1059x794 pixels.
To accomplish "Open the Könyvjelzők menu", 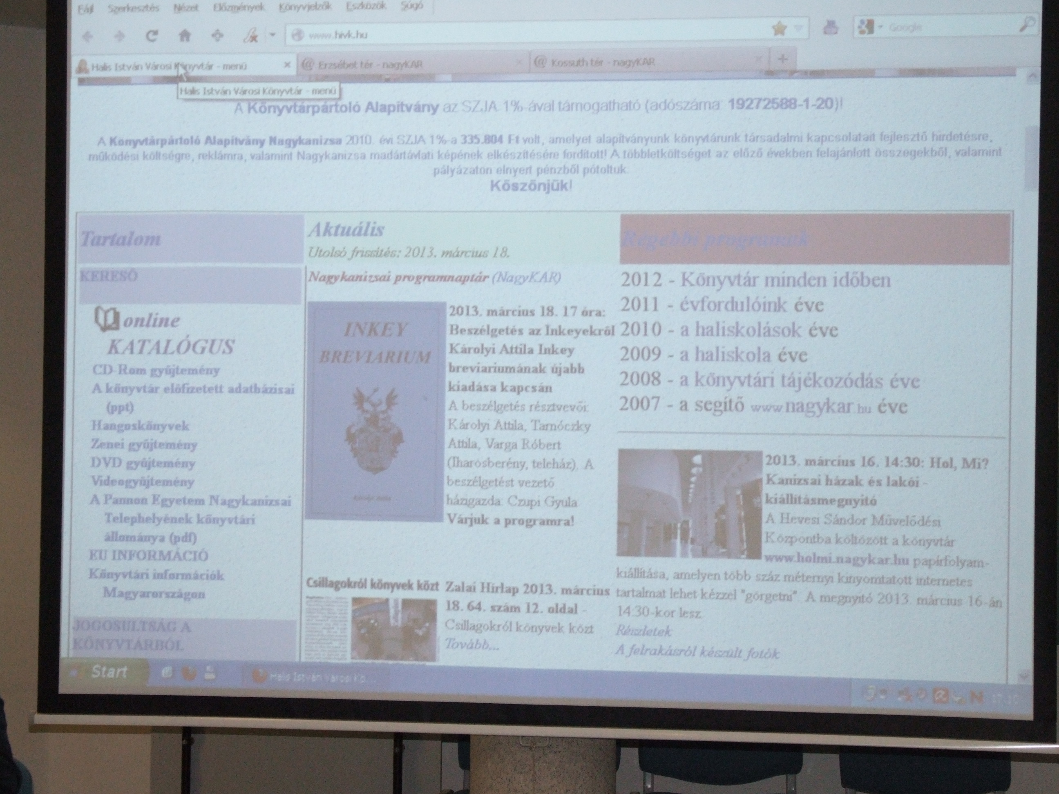I will [304, 8].
